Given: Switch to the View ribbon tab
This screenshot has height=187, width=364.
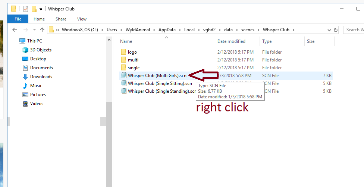Looking at the screenshot, I should [82, 19].
